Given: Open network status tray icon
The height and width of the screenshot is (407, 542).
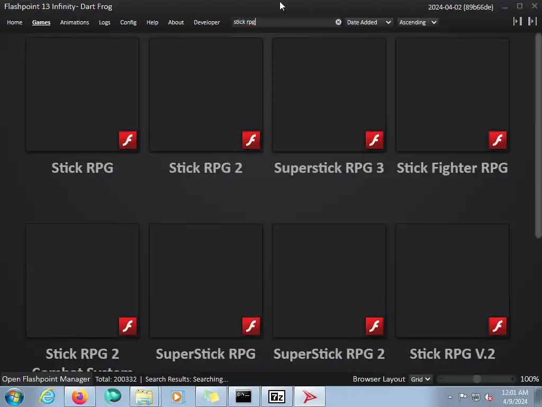Looking at the screenshot, I should pyautogui.click(x=476, y=397).
